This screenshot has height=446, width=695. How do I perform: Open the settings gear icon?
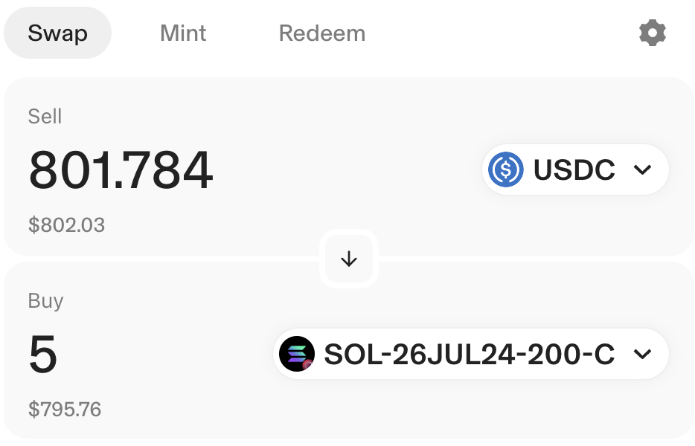tap(653, 33)
